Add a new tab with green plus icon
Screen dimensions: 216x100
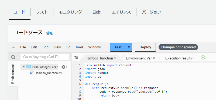[203, 58]
